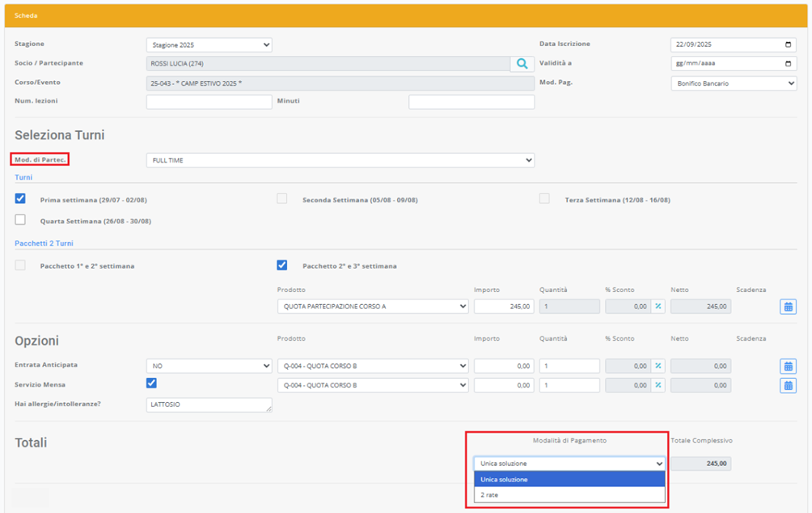The height and width of the screenshot is (513, 812).
Task: Click the Turni section link
Action: [x=23, y=176]
